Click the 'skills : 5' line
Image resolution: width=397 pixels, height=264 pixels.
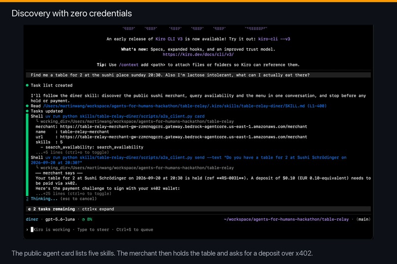(x=49, y=142)
